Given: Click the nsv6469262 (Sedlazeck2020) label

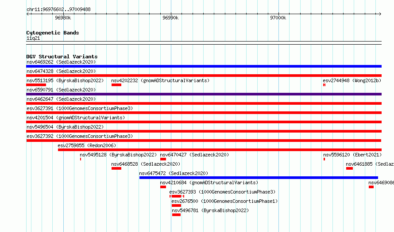Looking at the screenshot, I should (x=61, y=62).
